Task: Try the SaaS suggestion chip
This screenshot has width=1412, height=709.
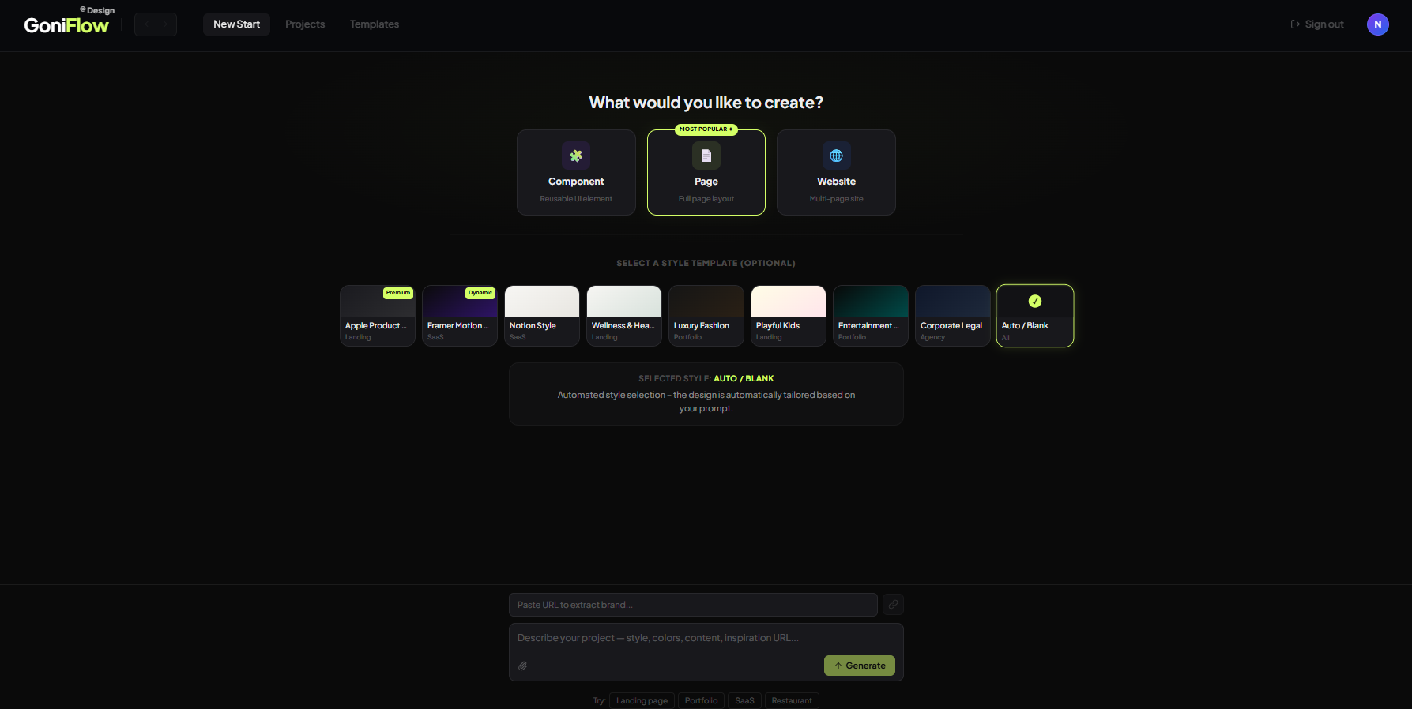Action: (744, 700)
